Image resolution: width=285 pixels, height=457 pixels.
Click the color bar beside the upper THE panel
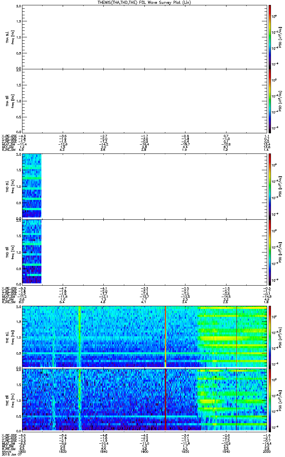(x=269, y=336)
